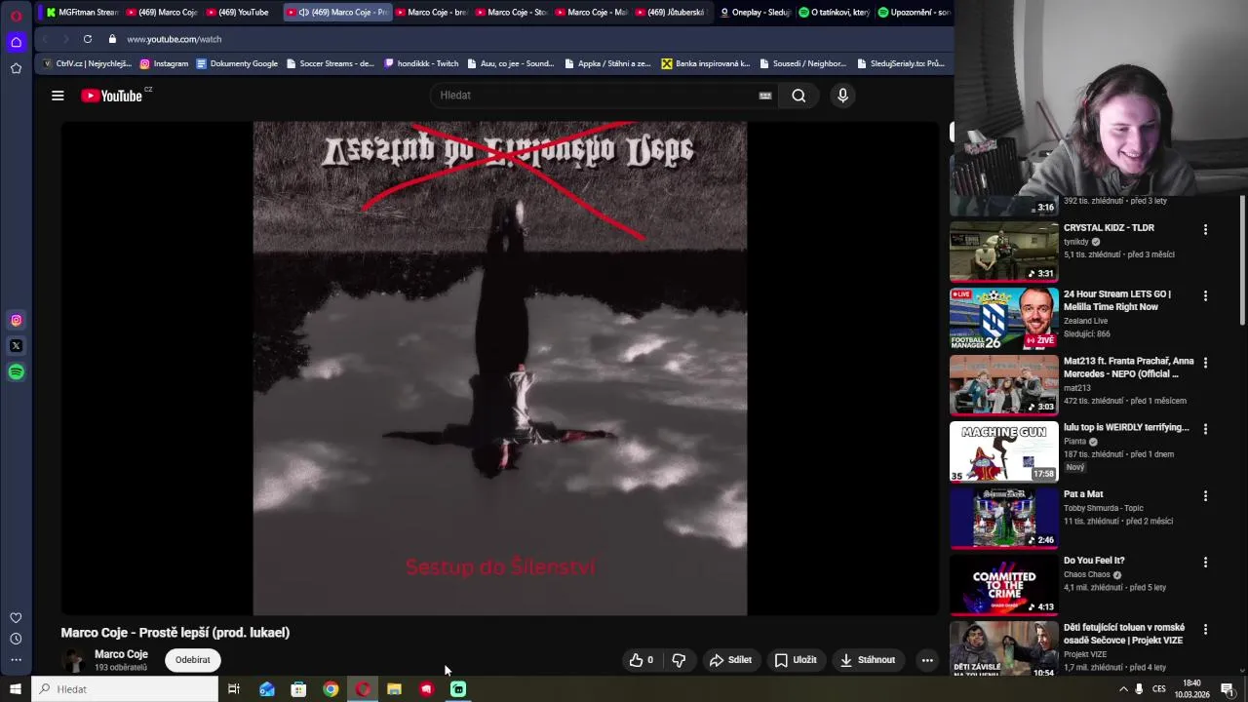The height and width of the screenshot is (702, 1248).
Task: Reload the page with the refresh icon
Action: tap(88, 39)
